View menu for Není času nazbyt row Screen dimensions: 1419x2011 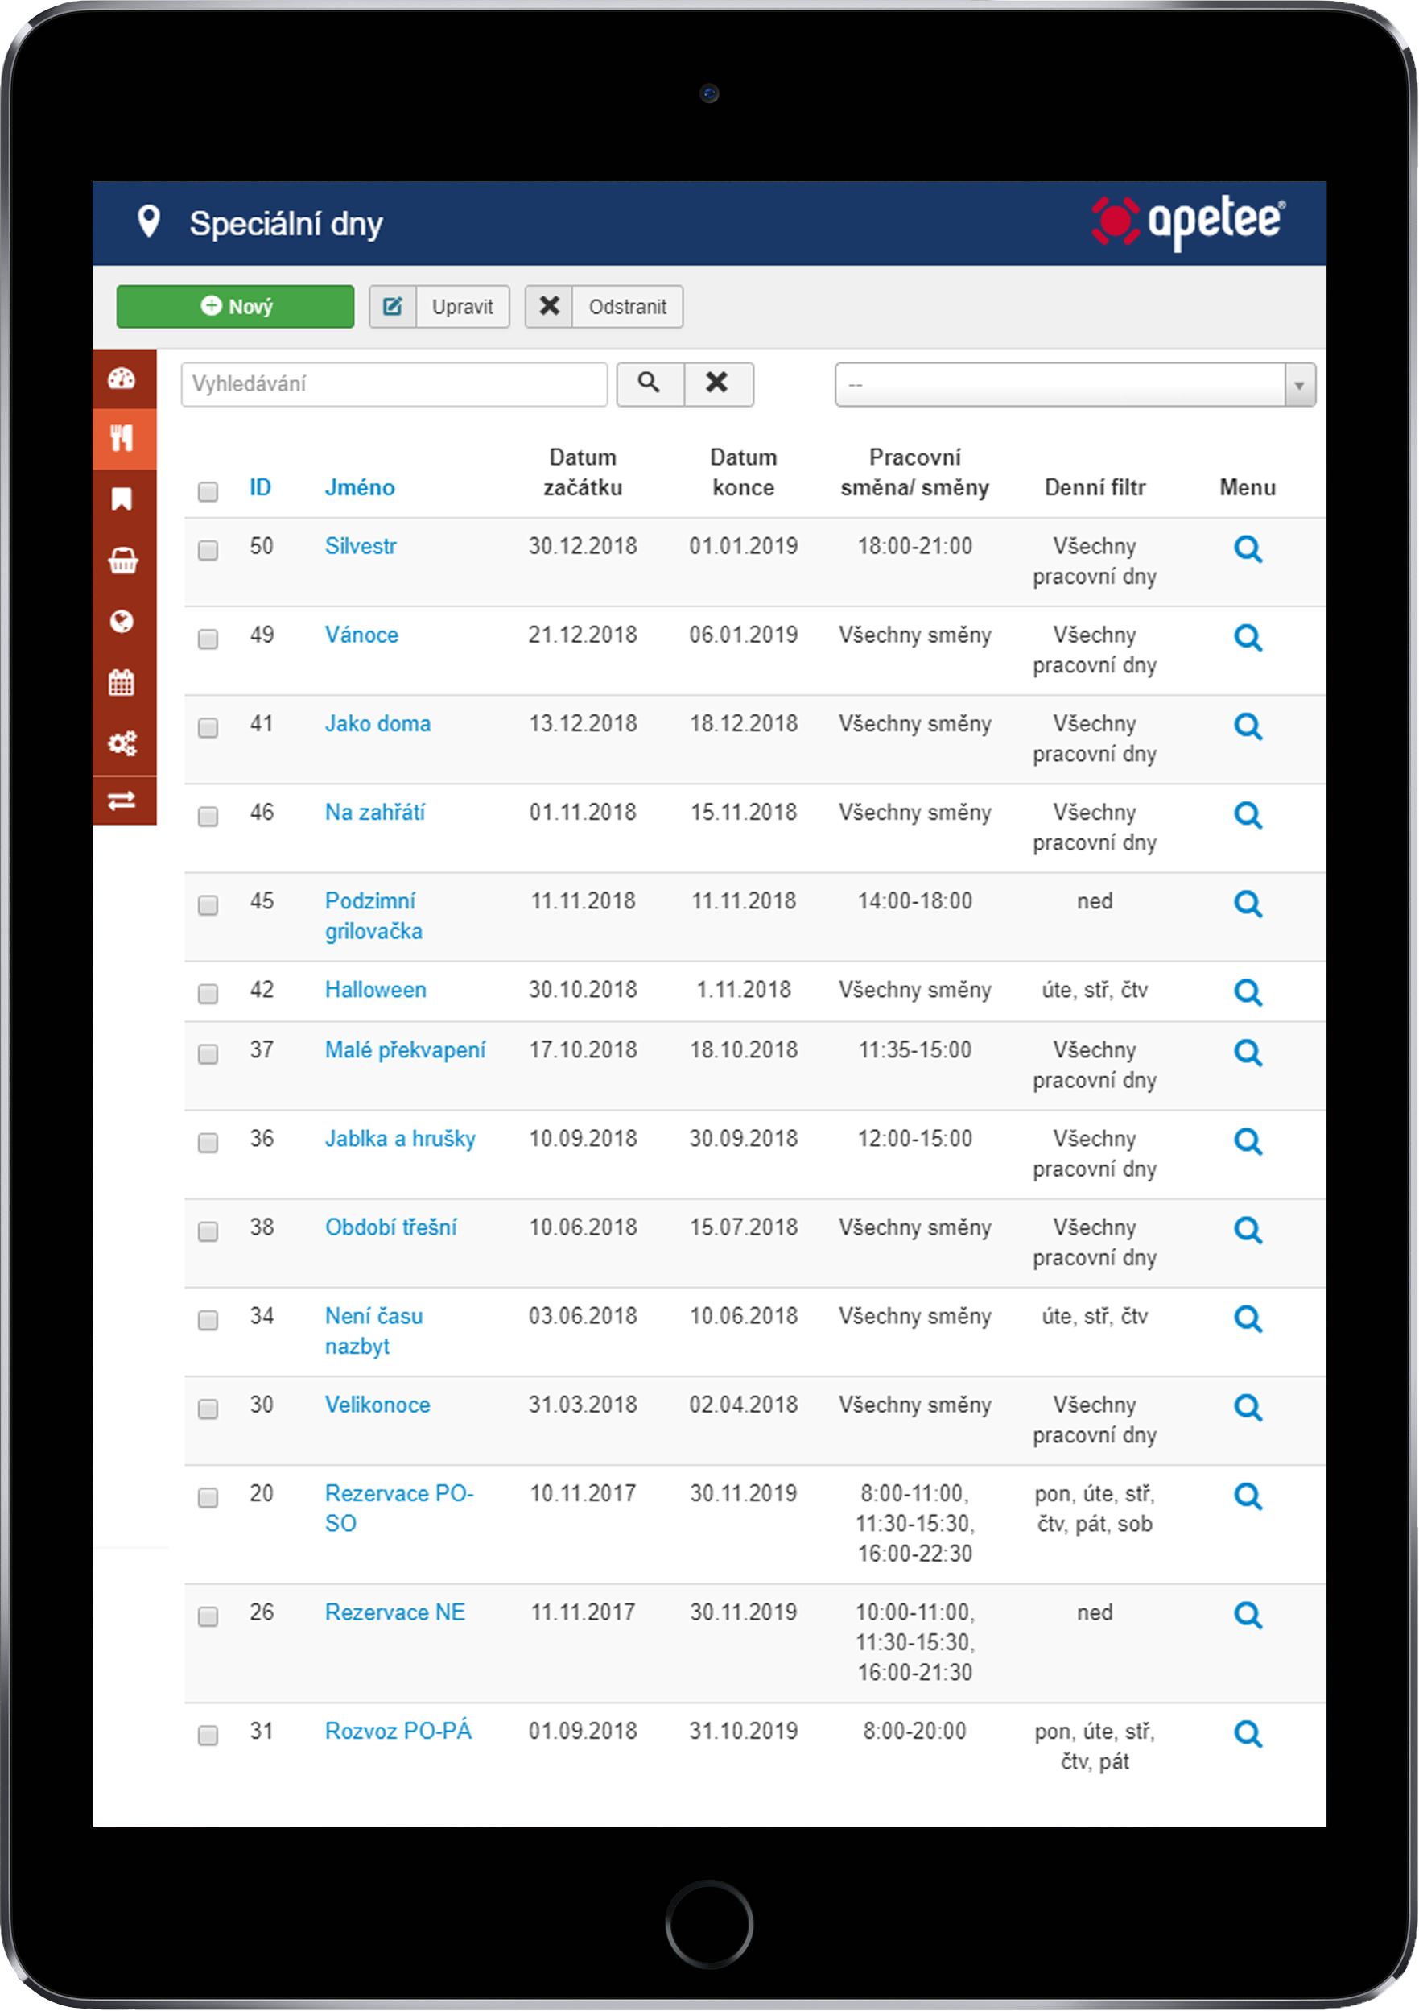click(1248, 1319)
